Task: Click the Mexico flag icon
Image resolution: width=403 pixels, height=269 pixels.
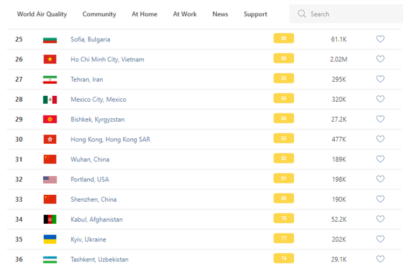Action: [x=50, y=100]
